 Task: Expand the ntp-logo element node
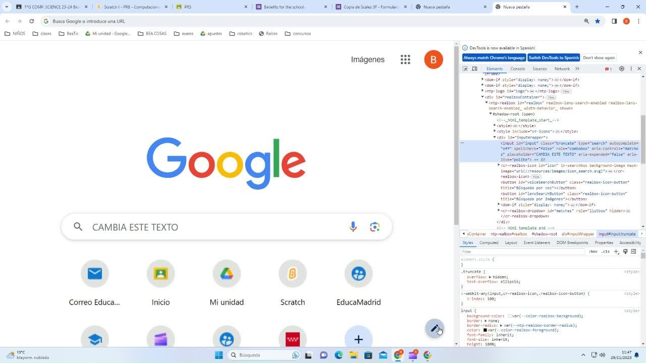(482, 91)
